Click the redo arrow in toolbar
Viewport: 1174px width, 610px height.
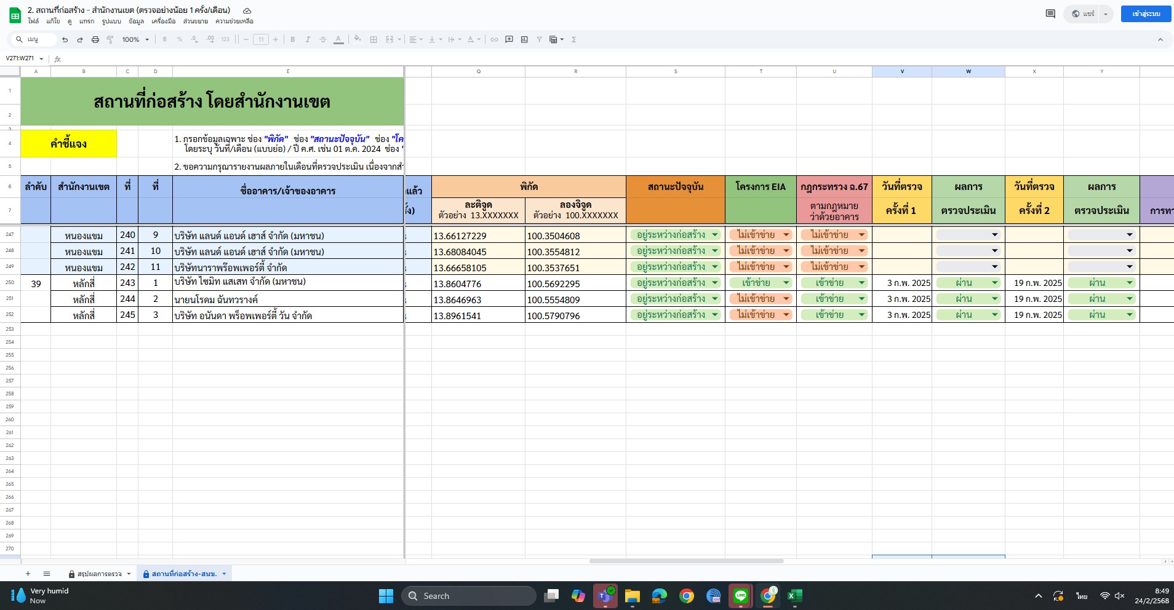[x=80, y=39]
